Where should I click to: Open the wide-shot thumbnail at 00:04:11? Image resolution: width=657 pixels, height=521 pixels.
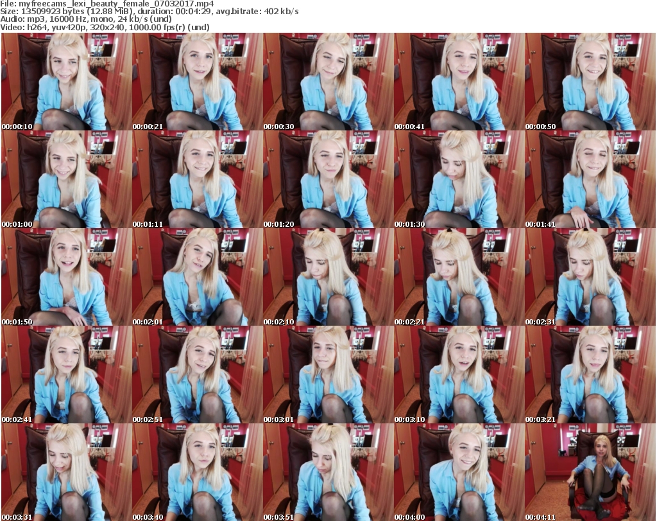click(x=590, y=472)
